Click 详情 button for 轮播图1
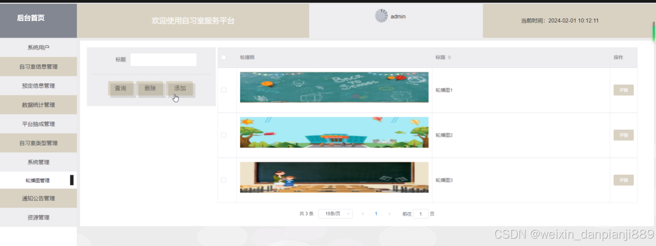This screenshot has width=656, height=246. pyautogui.click(x=623, y=90)
